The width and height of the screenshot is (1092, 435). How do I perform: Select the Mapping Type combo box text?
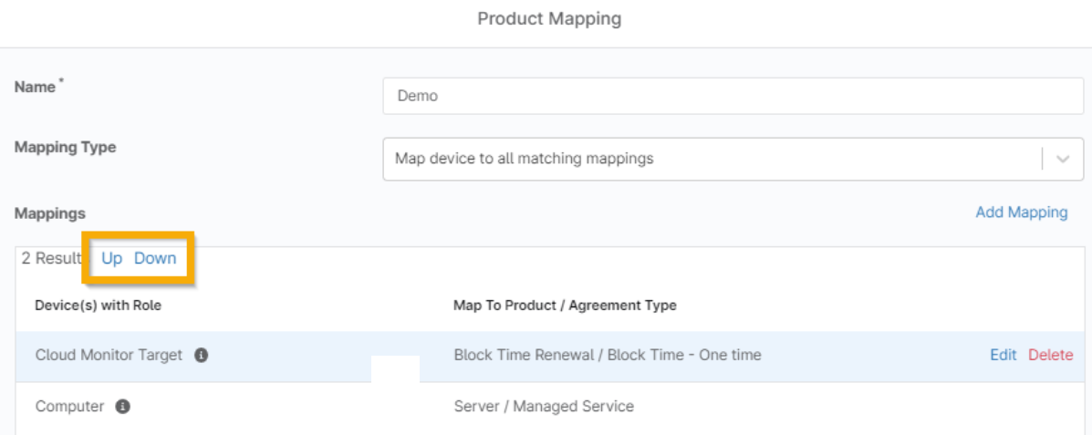(x=525, y=159)
